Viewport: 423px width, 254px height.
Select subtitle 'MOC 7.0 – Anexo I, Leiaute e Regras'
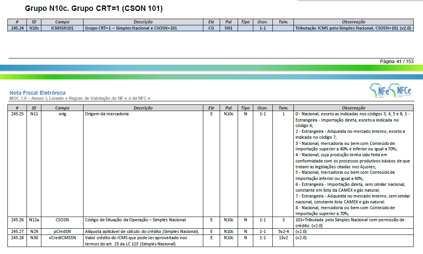click(46, 98)
